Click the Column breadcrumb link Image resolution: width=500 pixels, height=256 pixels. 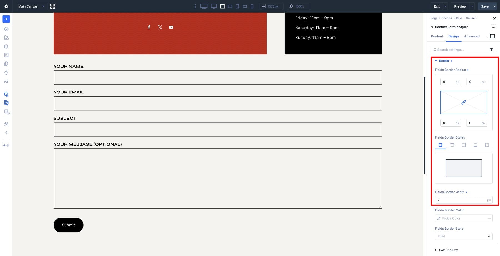[x=471, y=18]
